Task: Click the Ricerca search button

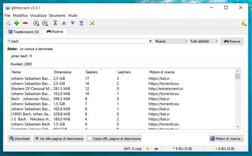Action: 232,41
